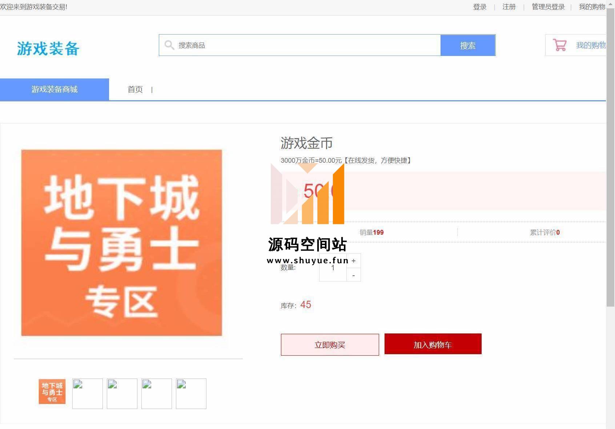Viewport: 615px width, 429px height.
Task: Click the magnifier icon in search box
Action: (x=169, y=45)
